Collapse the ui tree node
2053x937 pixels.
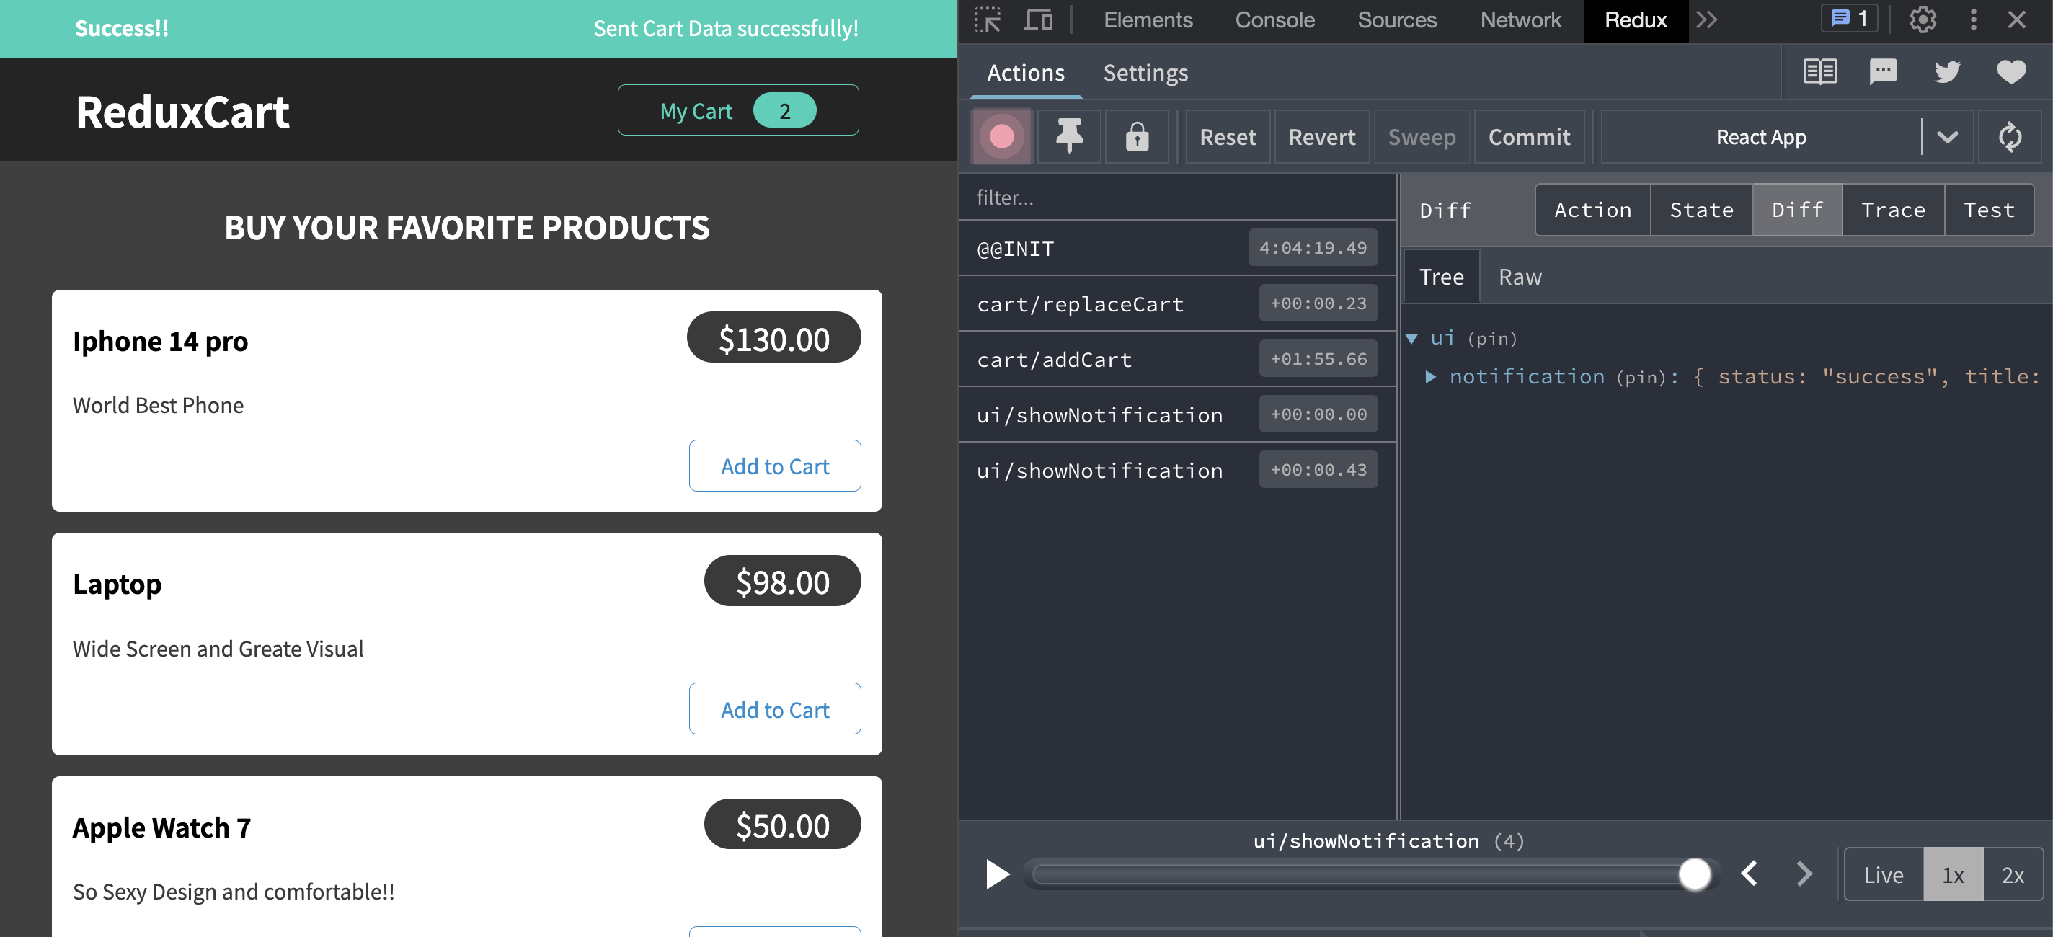click(1411, 339)
